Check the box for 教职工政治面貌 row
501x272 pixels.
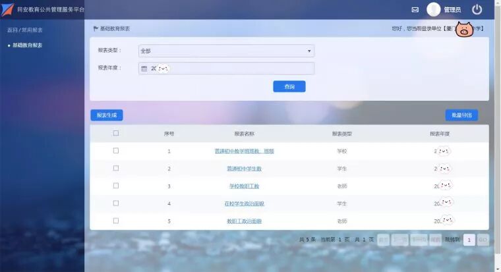pyautogui.click(x=115, y=221)
